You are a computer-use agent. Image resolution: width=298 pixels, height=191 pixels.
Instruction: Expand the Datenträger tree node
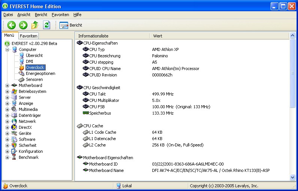tap(7, 116)
